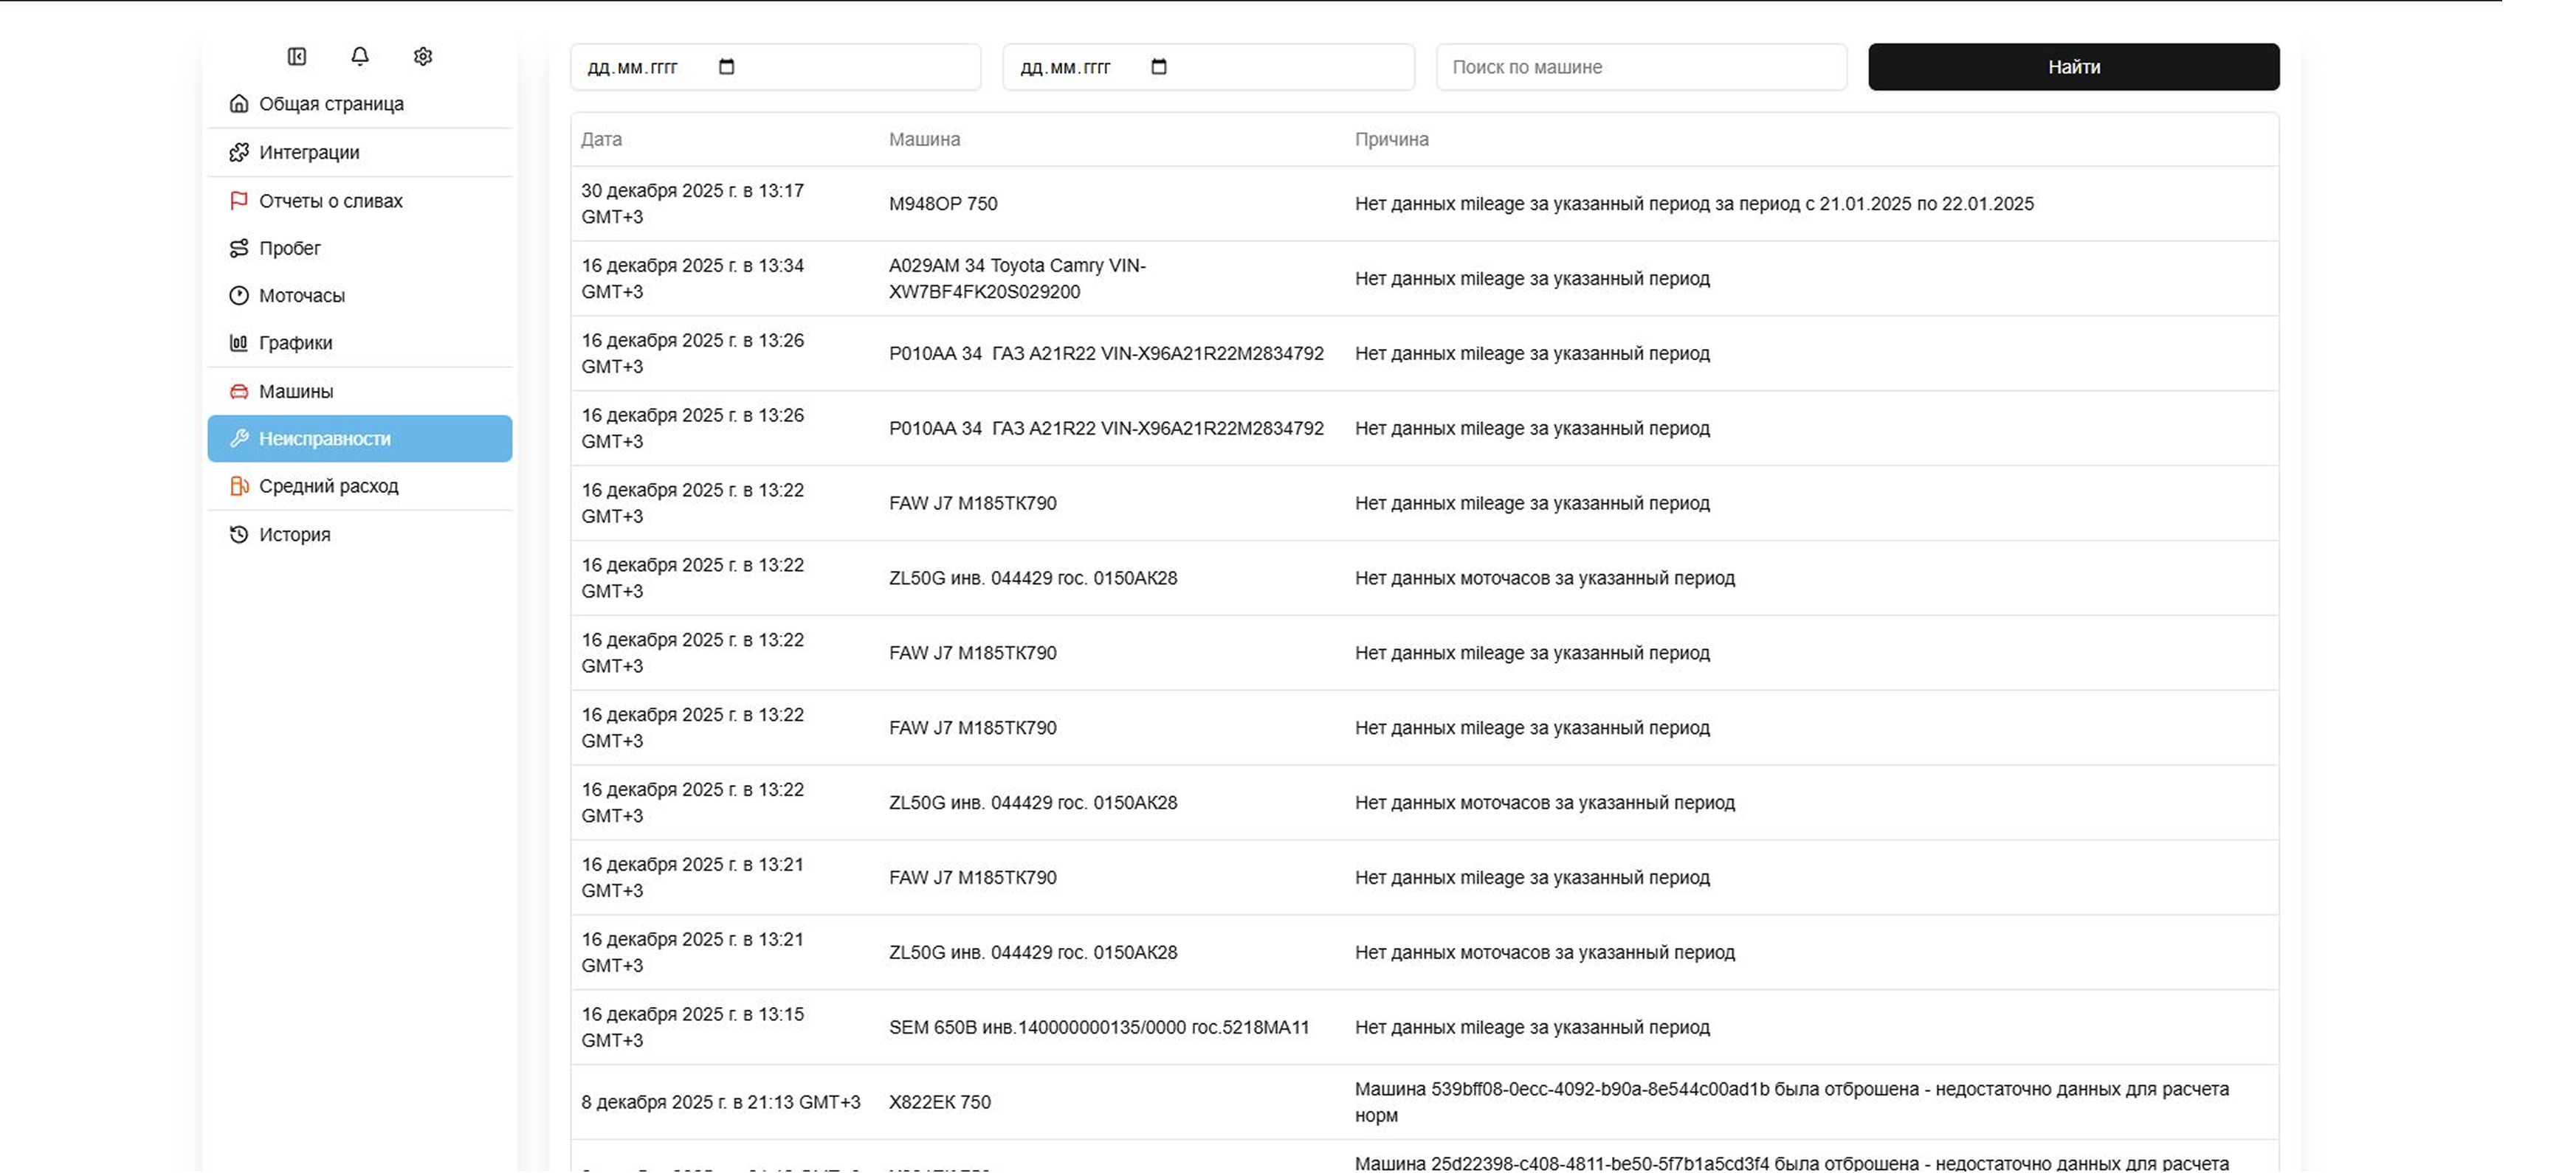The image size is (2576, 1173).
Task: Click the chart icon next to Графики
Action: pos(239,343)
